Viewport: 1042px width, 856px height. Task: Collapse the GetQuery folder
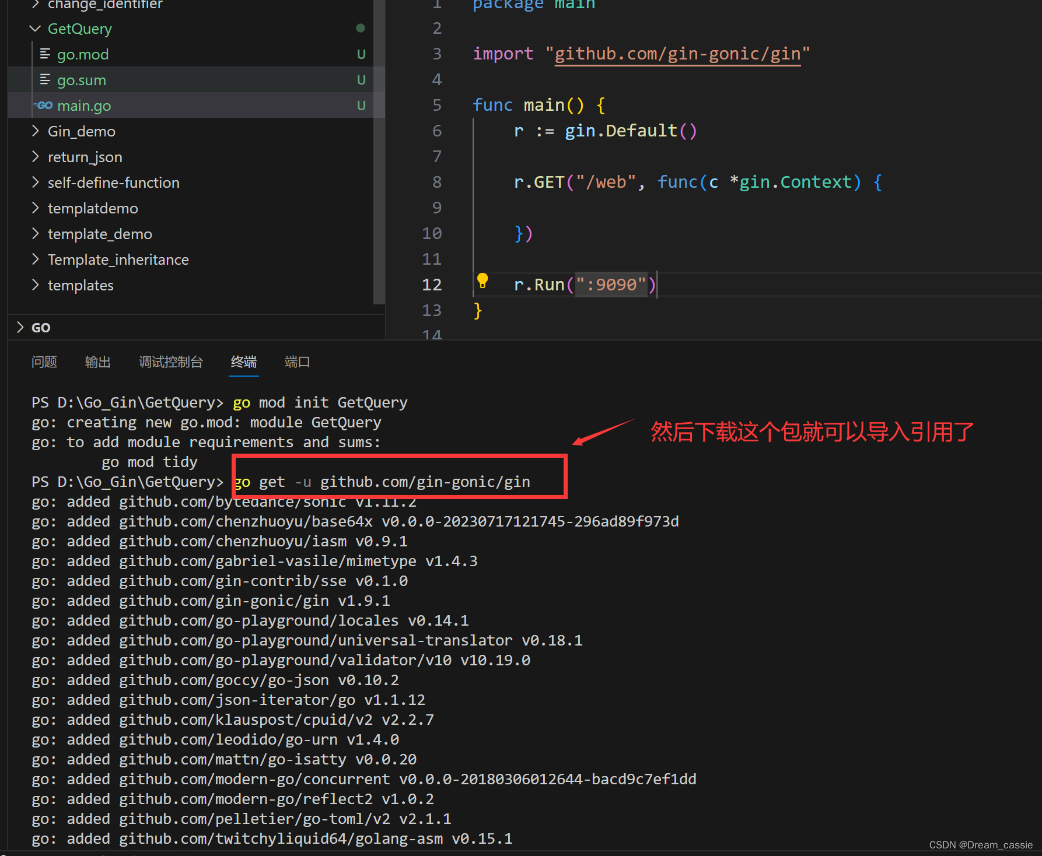point(35,29)
